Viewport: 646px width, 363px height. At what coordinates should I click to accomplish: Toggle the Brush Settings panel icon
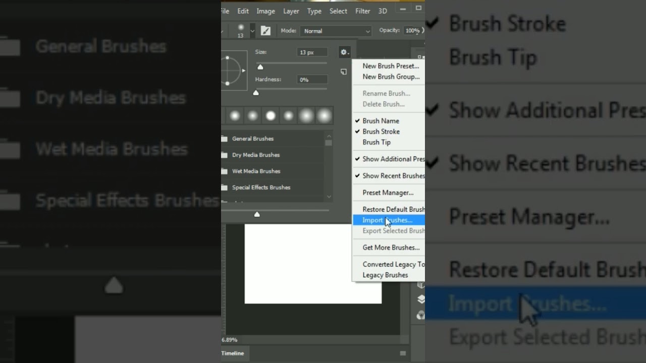[x=265, y=31]
